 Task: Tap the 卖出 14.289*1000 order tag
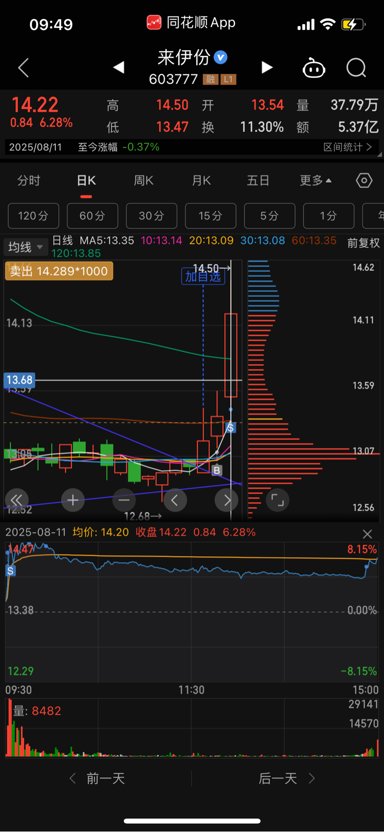[x=59, y=271]
